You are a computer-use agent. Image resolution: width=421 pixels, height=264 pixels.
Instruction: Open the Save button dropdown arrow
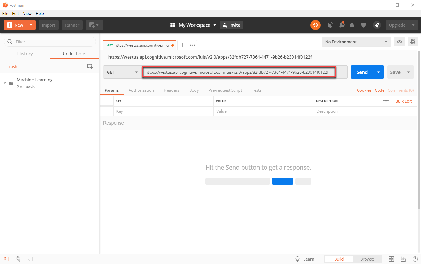(x=409, y=72)
